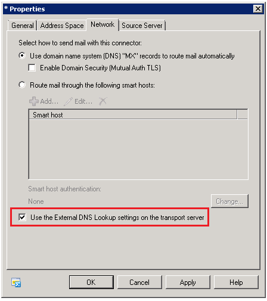This screenshot has width=267, height=301.
Task: Enable Domain Security Mutual Auth TLS checkbox
Action: pos(32,67)
